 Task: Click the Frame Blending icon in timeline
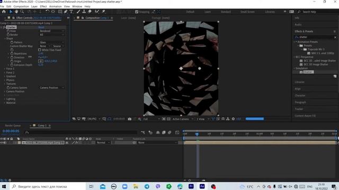click(x=164, y=132)
